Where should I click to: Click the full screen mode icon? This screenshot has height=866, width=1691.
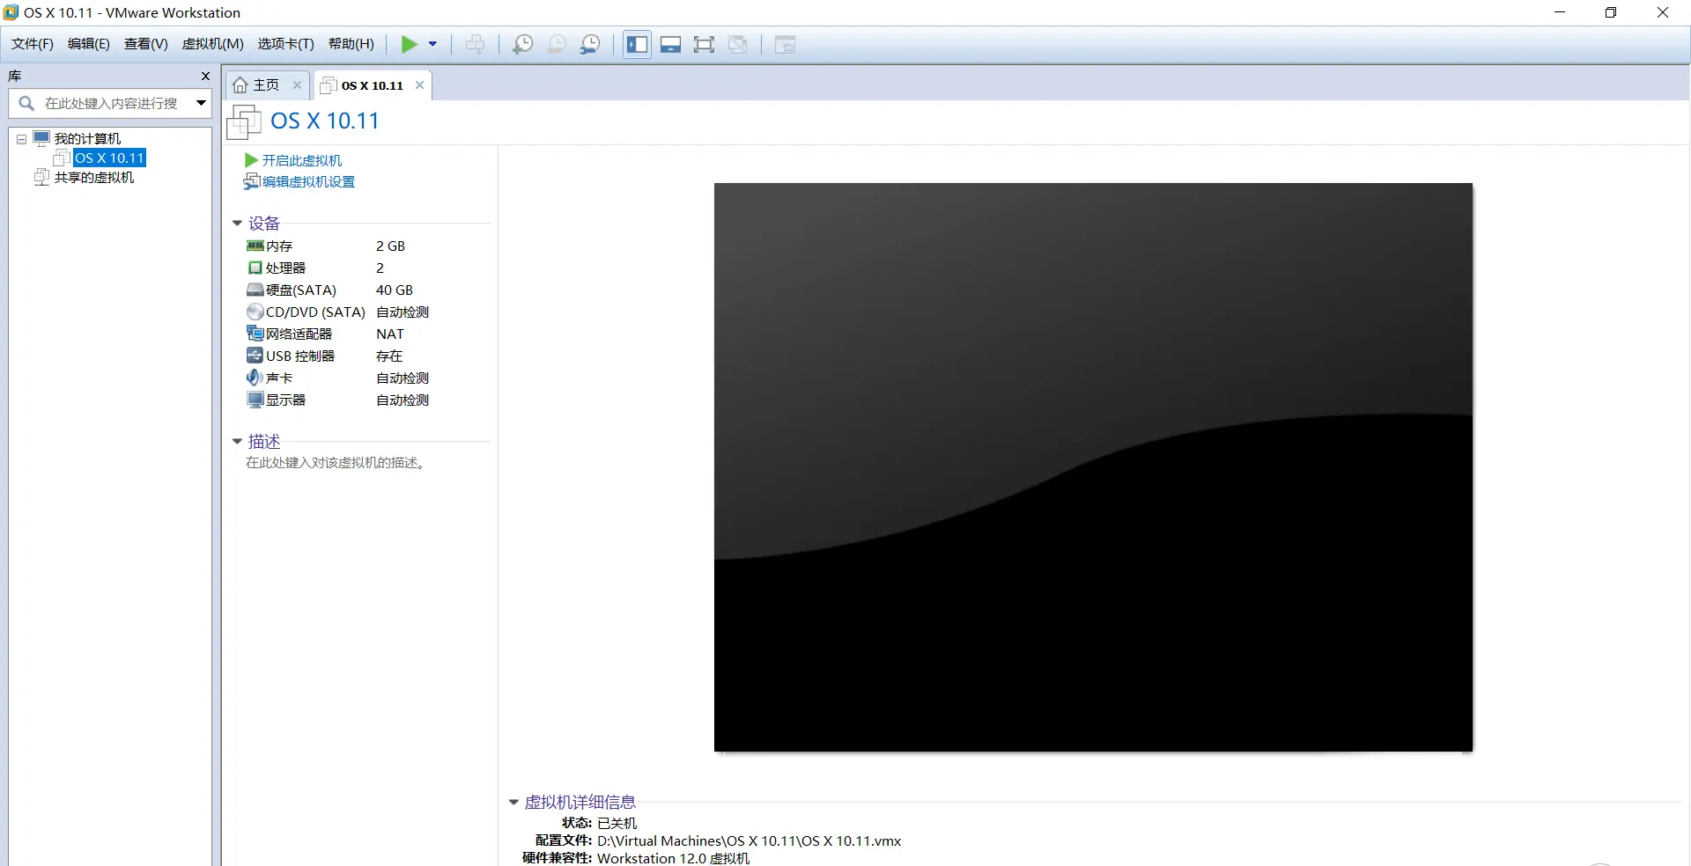[x=704, y=44]
